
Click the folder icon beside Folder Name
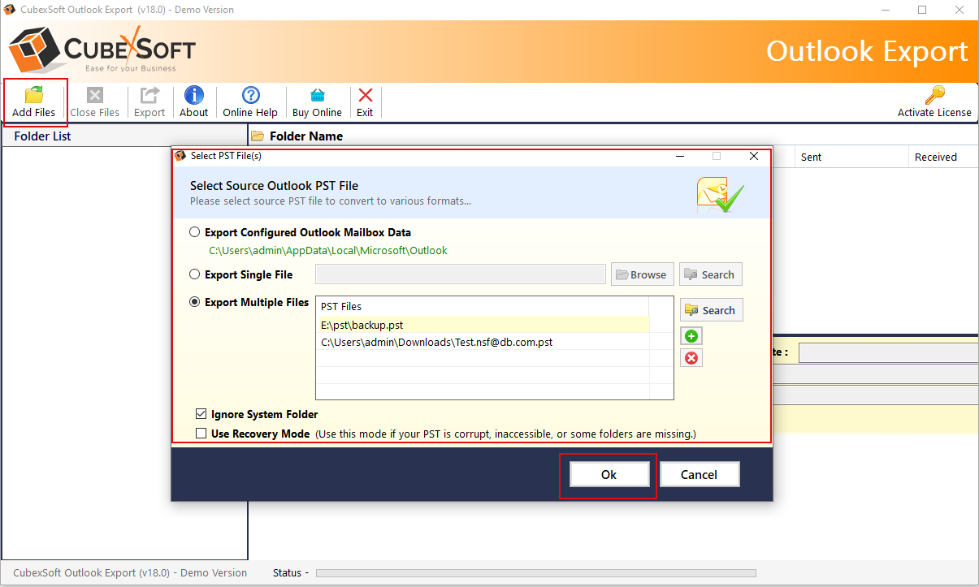[x=258, y=136]
